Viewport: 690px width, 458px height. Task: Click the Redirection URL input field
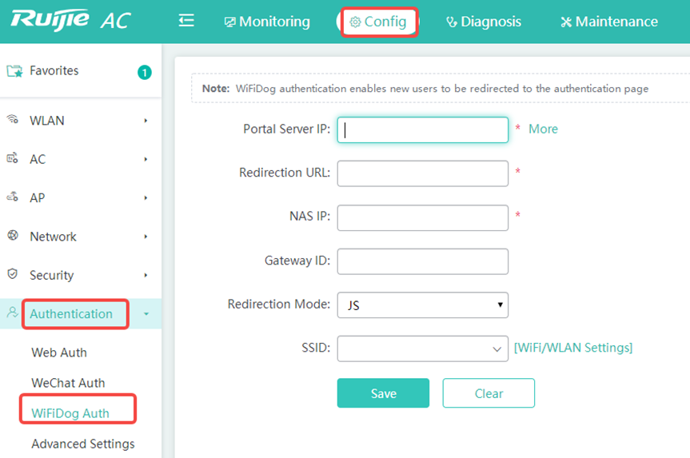pos(422,173)
